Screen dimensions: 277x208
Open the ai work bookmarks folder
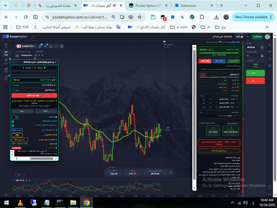(x=178, y=27)
